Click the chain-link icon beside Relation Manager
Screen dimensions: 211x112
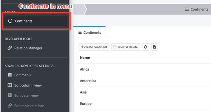pyautogui.click(x=10, y=48)
